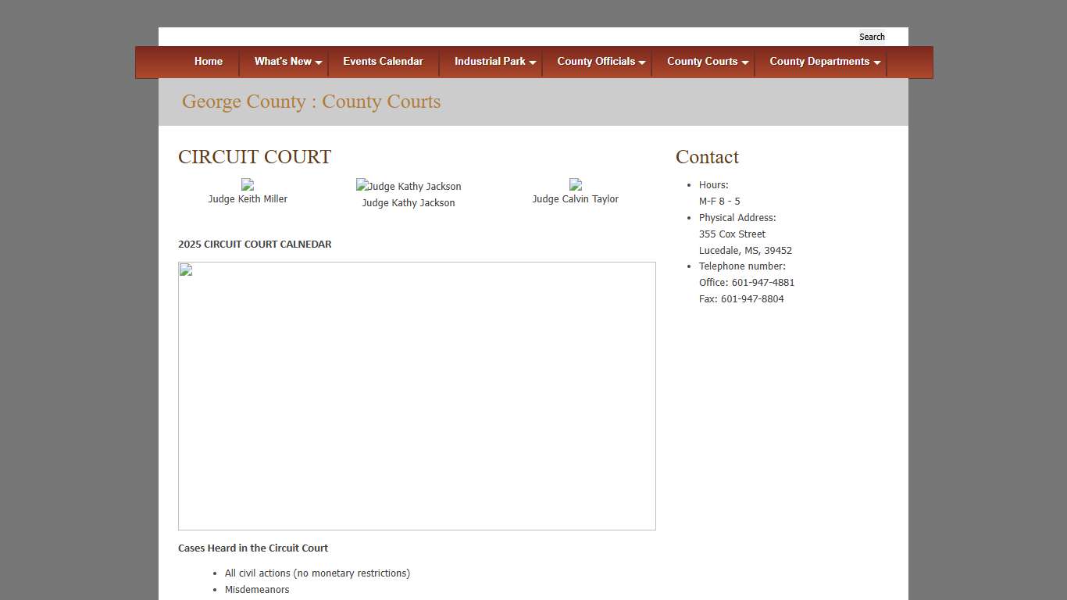Click the 2025 Circuit Court Calendar label
The height and width of the screenshot is (600, 1067).
pos(255,244)
